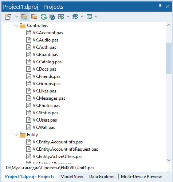The width and height of the screenshot is (173, 182).
Task: Select VK.Catalog.pas file
Action: point(47,62)
